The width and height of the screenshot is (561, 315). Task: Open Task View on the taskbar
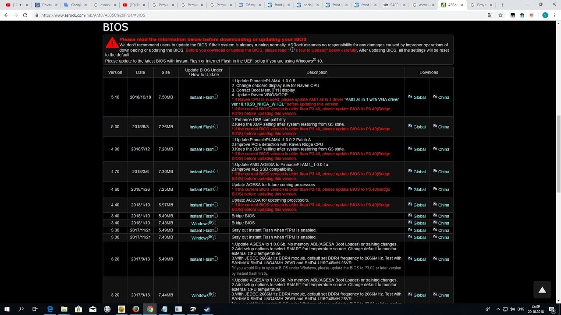35,309
